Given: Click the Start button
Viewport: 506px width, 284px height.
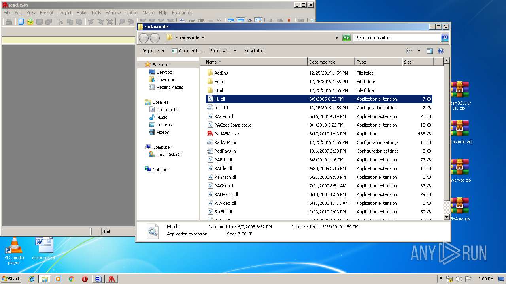Looking at the screenshot, I should click(11, 279).
